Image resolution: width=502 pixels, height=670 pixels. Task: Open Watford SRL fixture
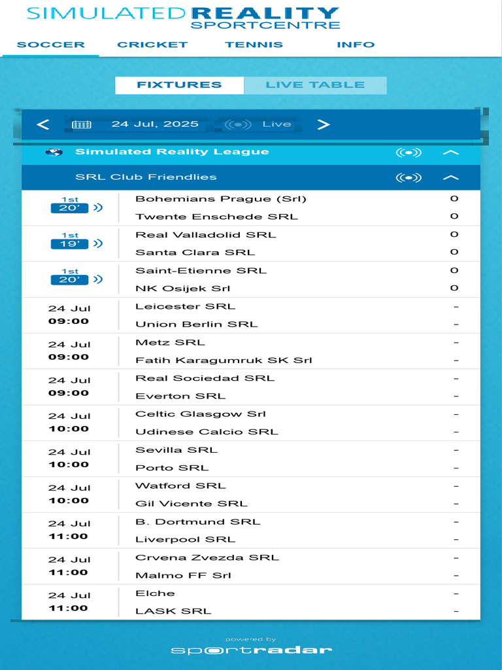coord(180,486)
